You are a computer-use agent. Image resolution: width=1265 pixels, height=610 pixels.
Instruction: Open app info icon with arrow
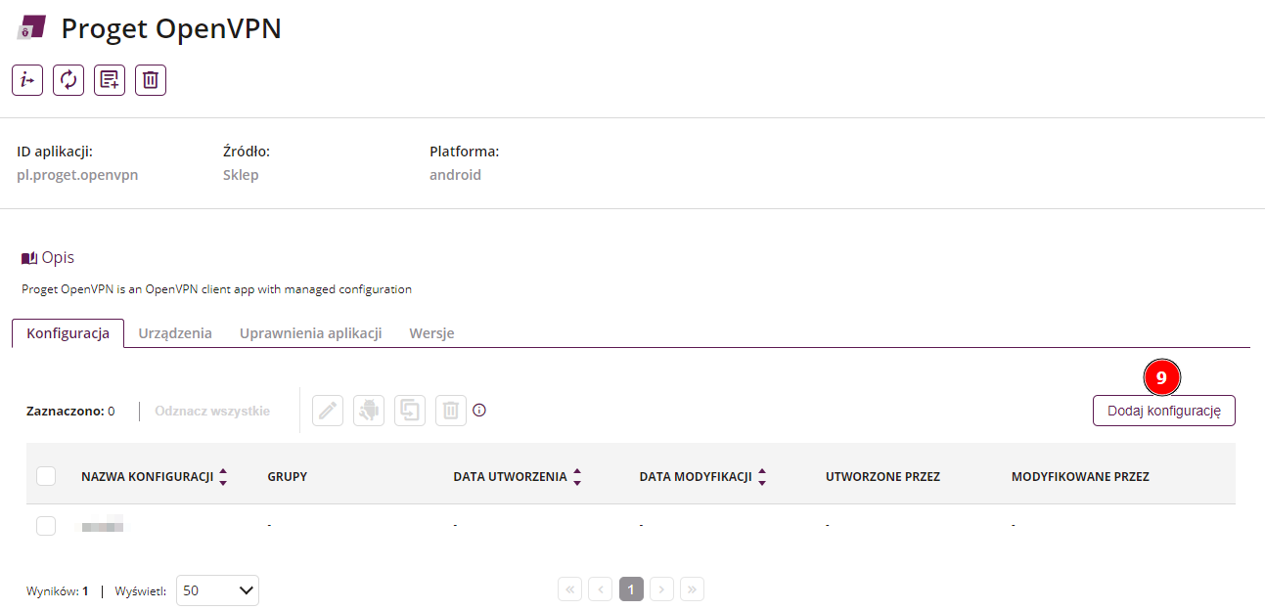click(x=27, y=80)
